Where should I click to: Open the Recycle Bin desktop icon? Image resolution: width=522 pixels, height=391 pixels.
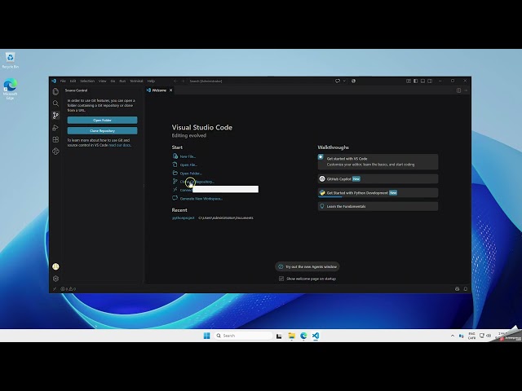coord(11,60)
